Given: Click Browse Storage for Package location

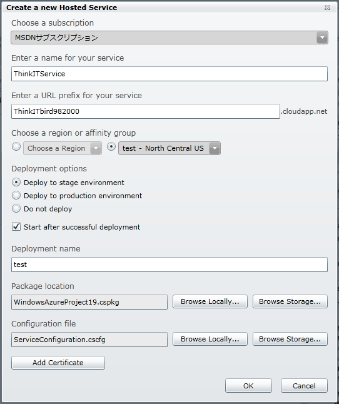Looking at the screenshot, I should pyautogui.click(x=290, y=301).
